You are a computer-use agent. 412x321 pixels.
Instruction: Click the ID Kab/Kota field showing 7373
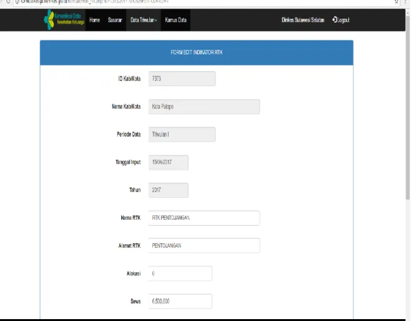pos(182,79)
